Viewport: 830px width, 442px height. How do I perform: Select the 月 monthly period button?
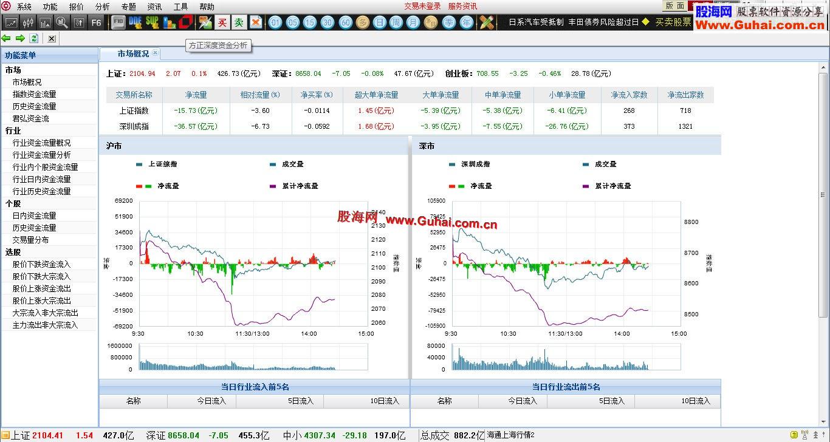tap(413, 22)
